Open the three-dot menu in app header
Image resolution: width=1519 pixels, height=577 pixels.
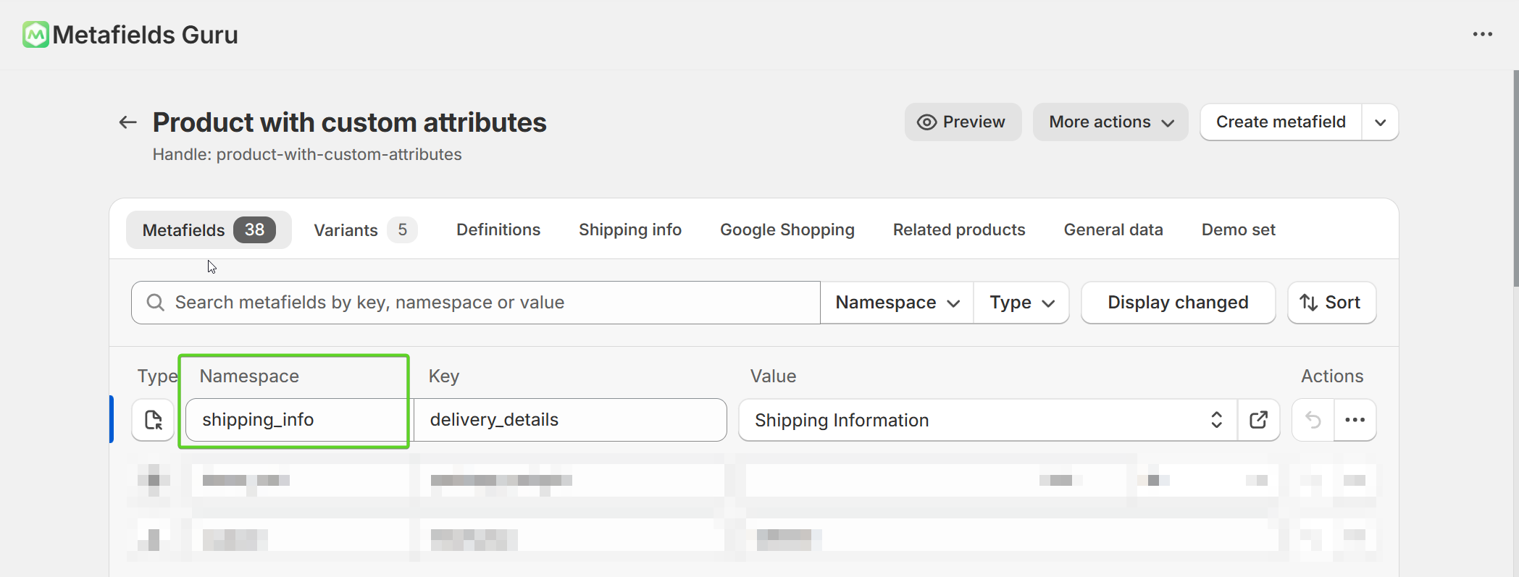(x=1482, y=35)
